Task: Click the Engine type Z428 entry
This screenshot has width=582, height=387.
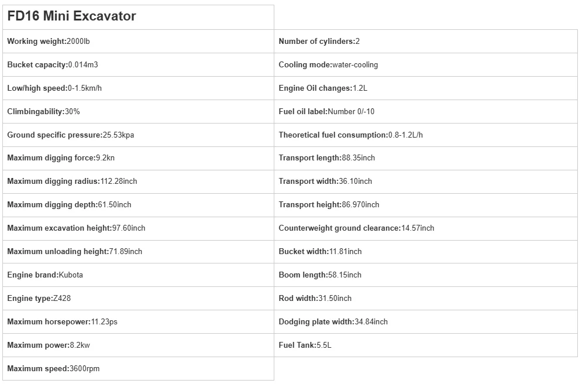Action: tap(39, 299)
